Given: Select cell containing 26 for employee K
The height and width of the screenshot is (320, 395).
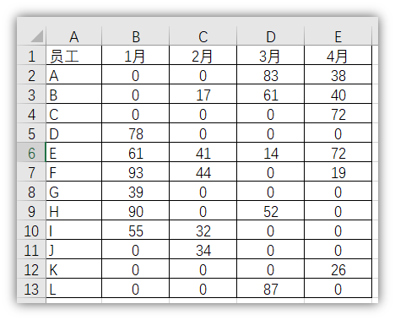Looking at the screenshot, I should point(338,268).
